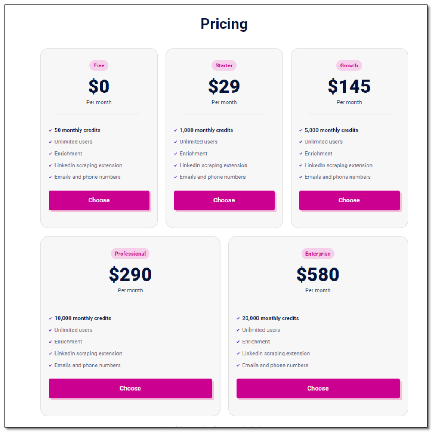Select Choose button for $29 Starter plan
Image resolution: width=432 pixels, height=432 pixels.
(224, 200)
